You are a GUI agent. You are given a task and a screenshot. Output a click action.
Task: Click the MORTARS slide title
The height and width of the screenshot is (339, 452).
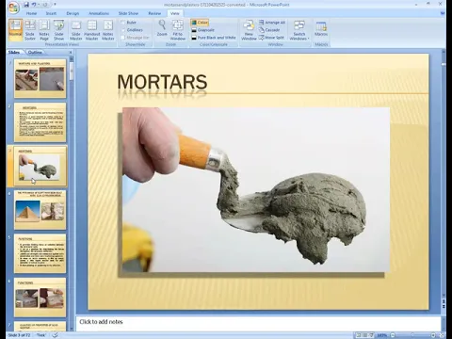pos(162,82)
